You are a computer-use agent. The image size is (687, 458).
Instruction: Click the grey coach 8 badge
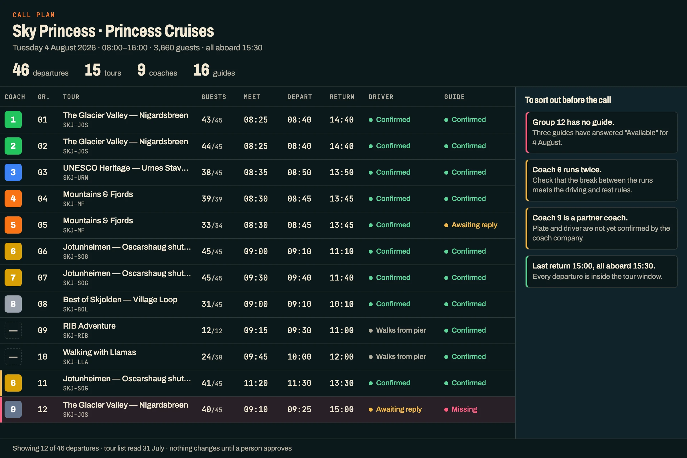coord(13,304)
